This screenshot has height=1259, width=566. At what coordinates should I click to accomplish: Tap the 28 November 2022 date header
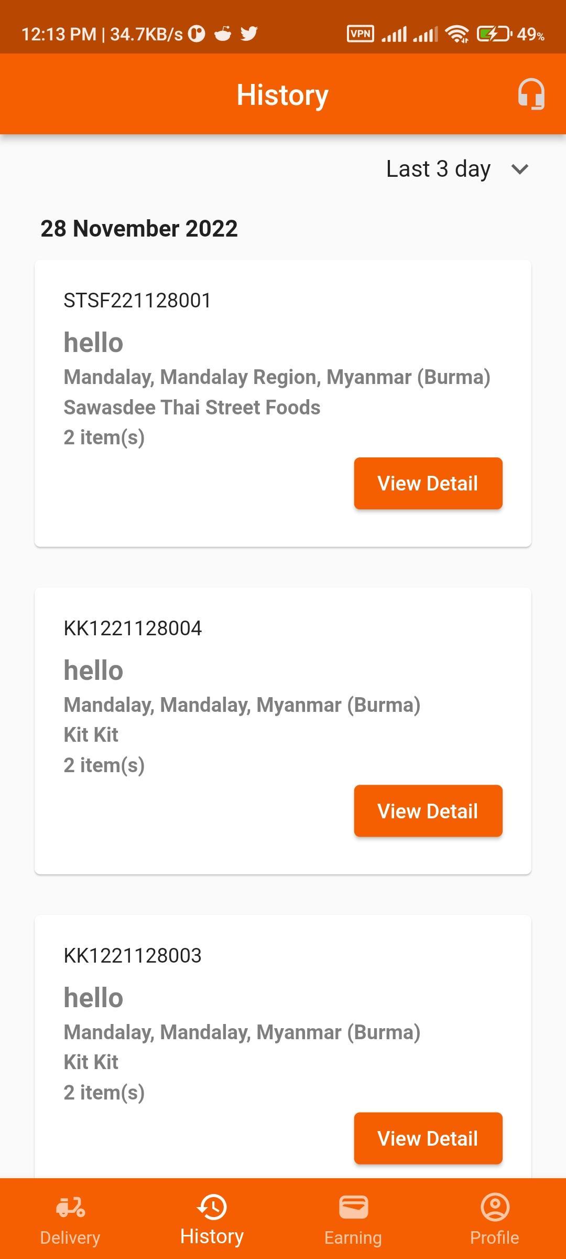pyautogui.click(x=139, y=229)
